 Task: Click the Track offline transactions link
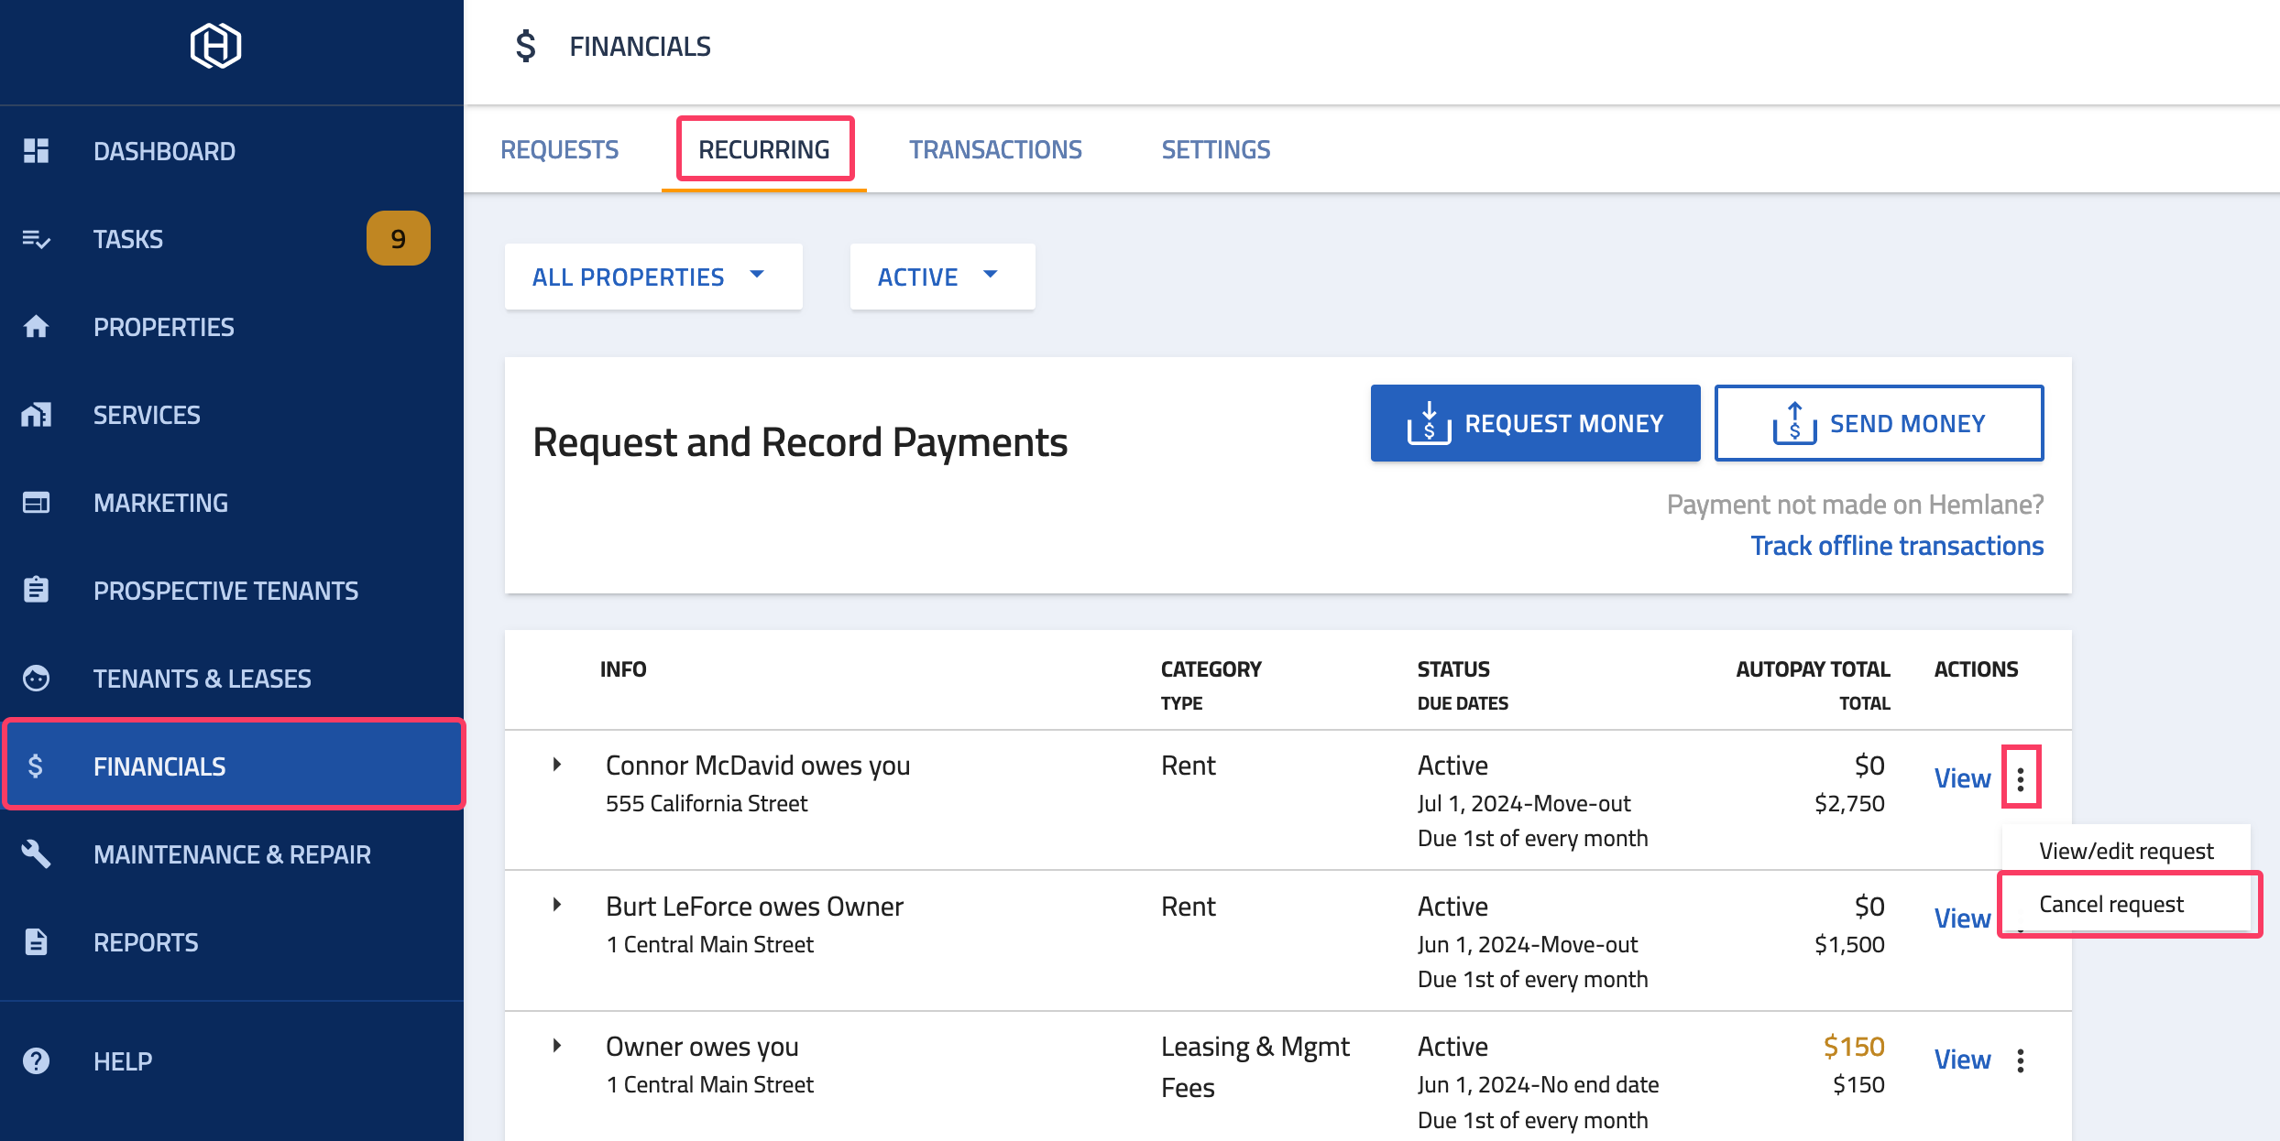[x=1897, y=545]
